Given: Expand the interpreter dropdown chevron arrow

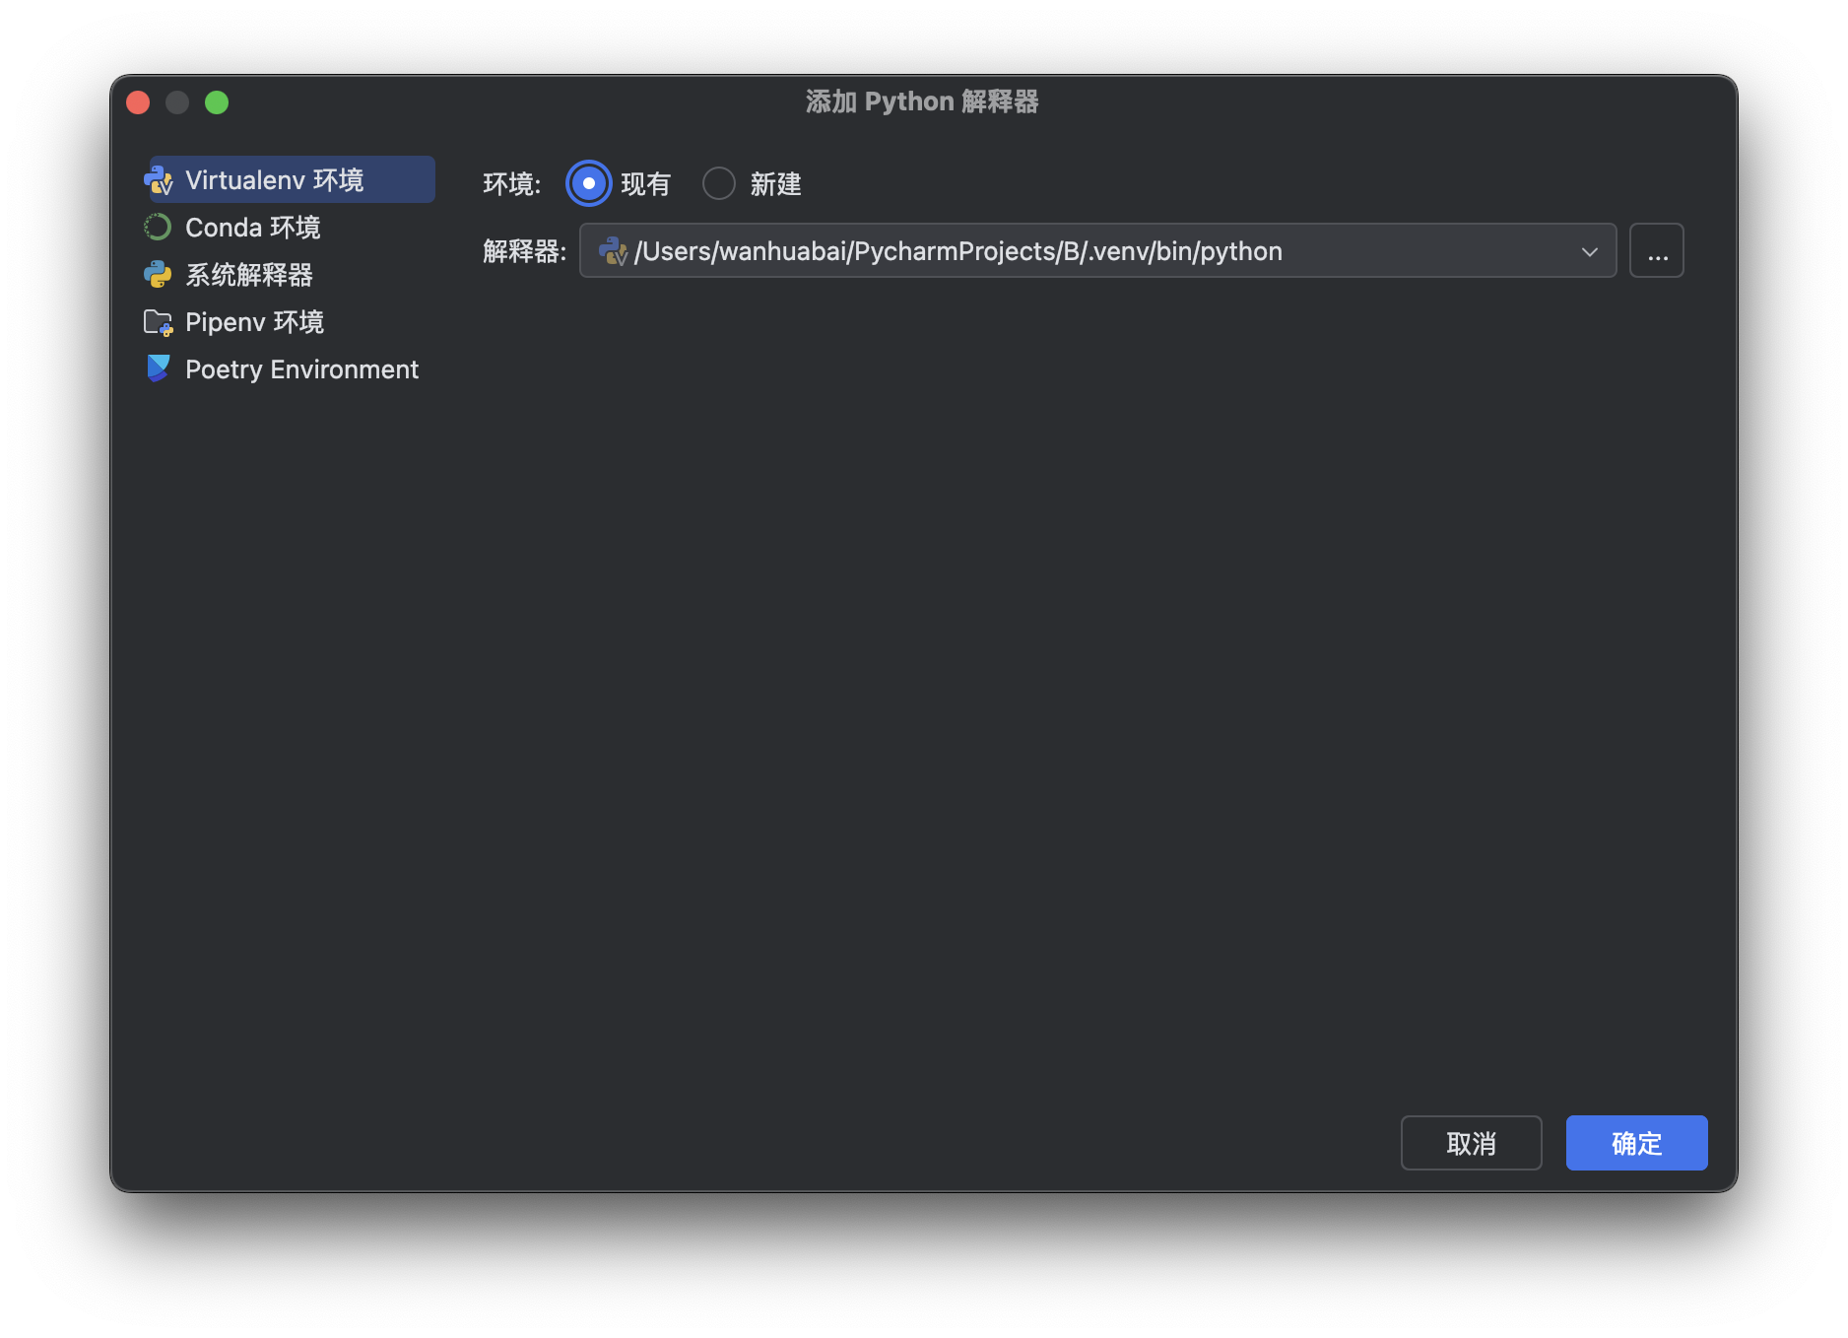Looking at the screenshot, I should tap(1589, 251).
